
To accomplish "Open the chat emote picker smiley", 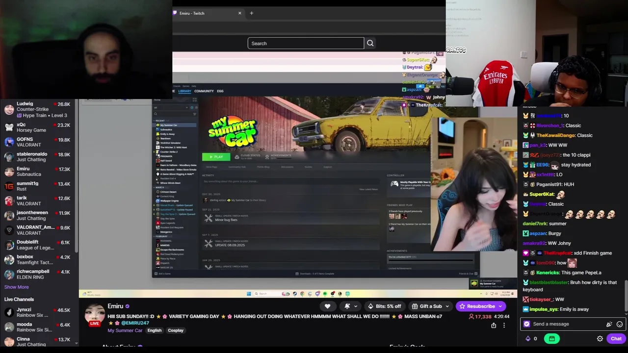I will pyautogui.click(x=620, y=324).
